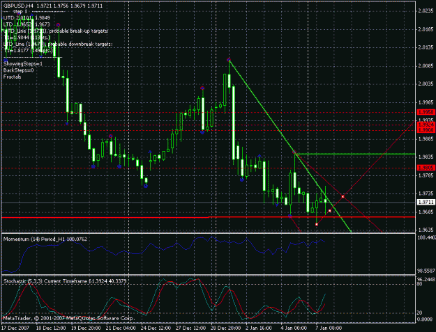Click the 1.9785 price scale value

(x=426, y=175)
